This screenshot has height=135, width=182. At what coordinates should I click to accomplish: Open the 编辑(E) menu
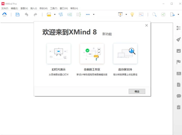(14, 8)
